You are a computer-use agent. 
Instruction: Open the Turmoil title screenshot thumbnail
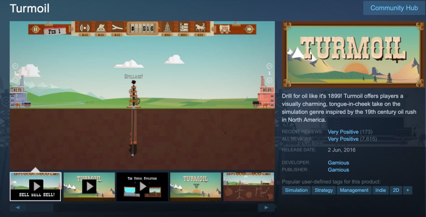point(196,187)
